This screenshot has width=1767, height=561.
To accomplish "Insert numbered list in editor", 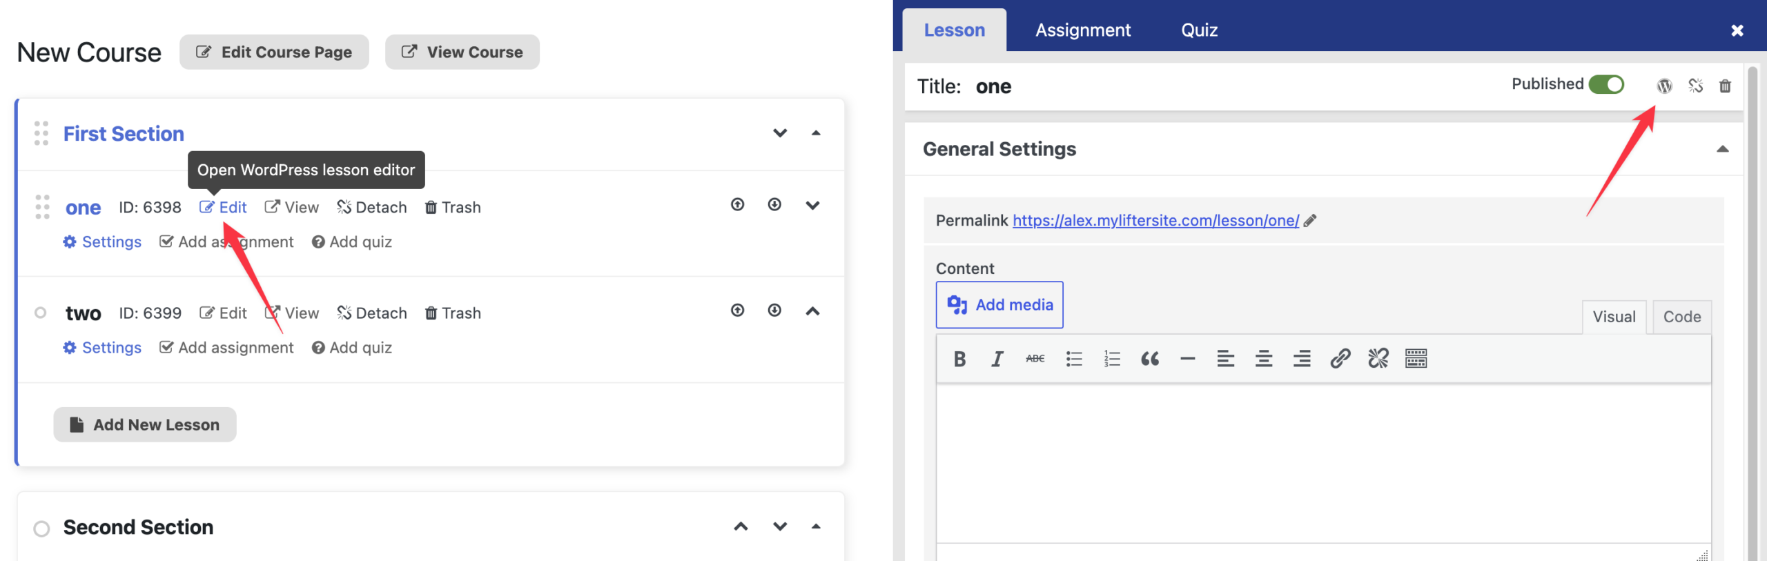I will pyautogui.click(x=1111, y=359).
